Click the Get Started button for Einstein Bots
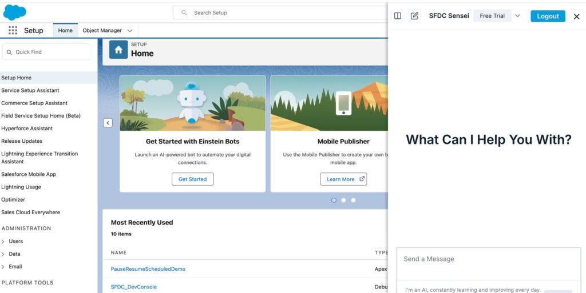The image size is (586, 293). (192, 179)
